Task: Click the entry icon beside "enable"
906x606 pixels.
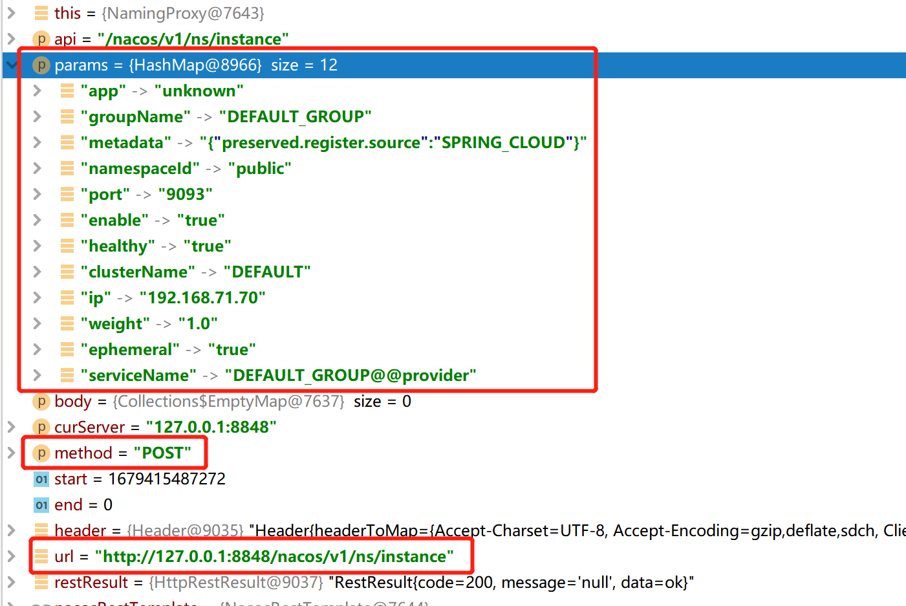Action: (67, 220)
